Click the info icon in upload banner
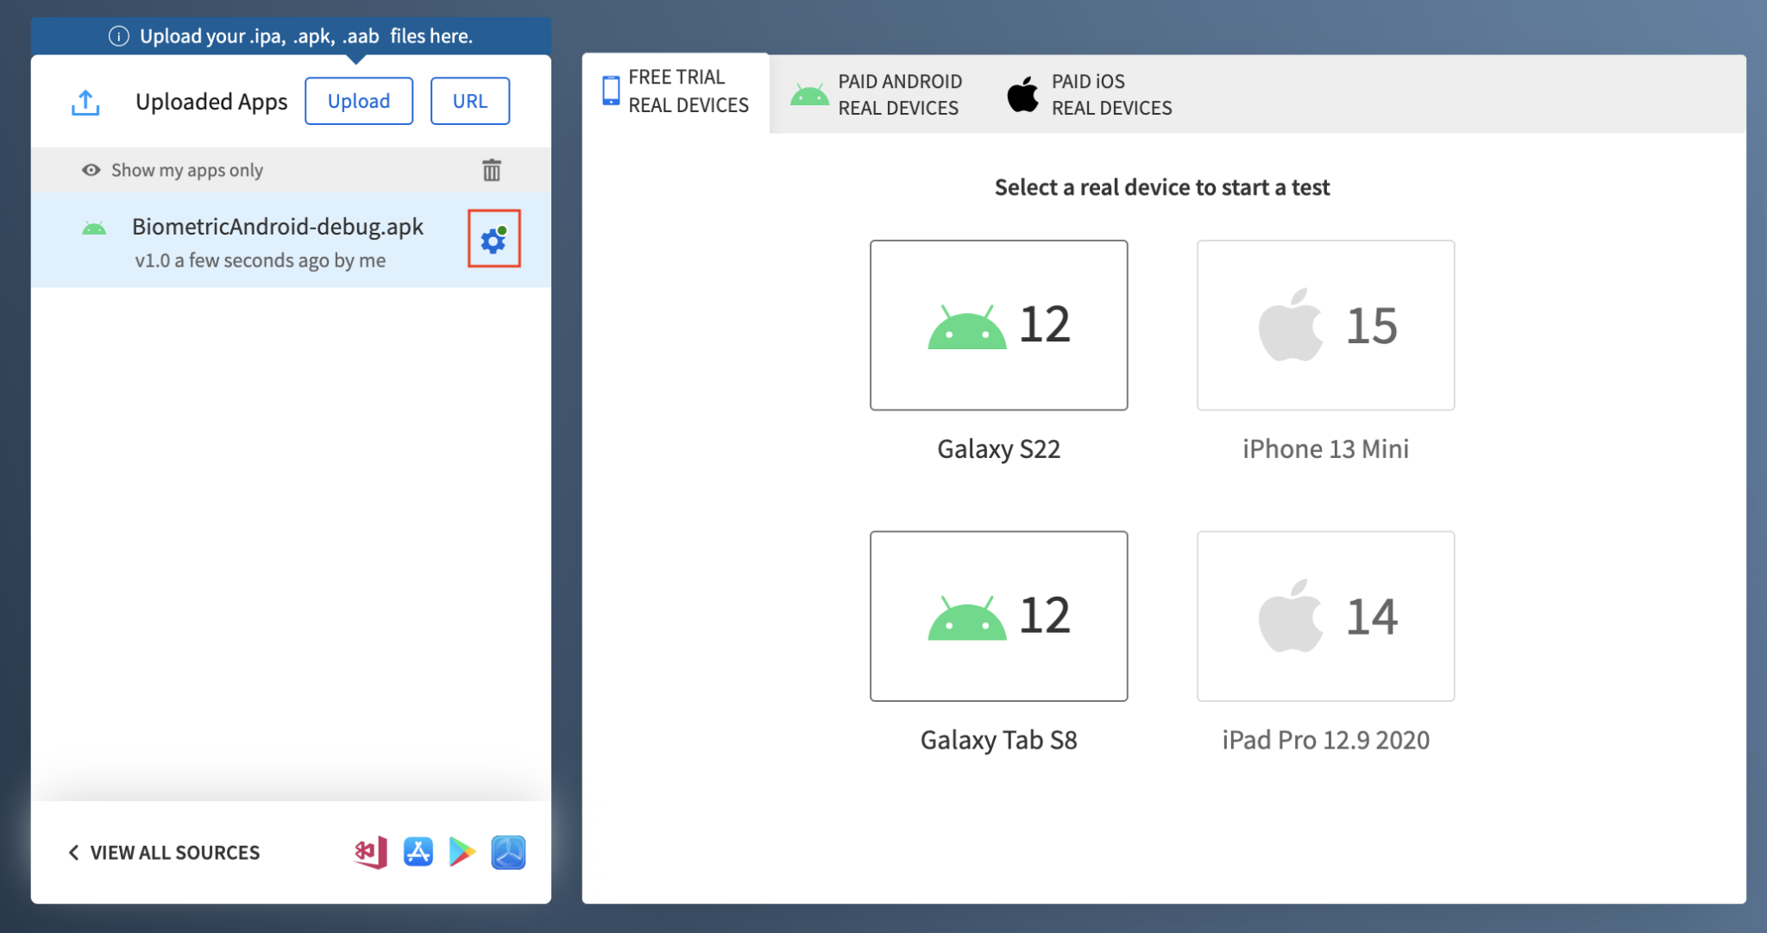Viewport: 1767px width, 933px height. click(118, 36)
